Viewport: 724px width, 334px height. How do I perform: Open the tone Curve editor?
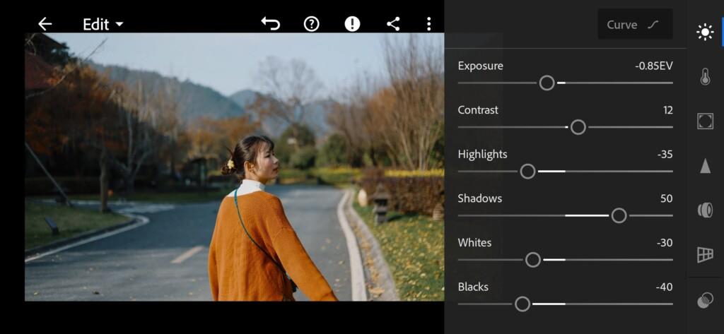635,24
